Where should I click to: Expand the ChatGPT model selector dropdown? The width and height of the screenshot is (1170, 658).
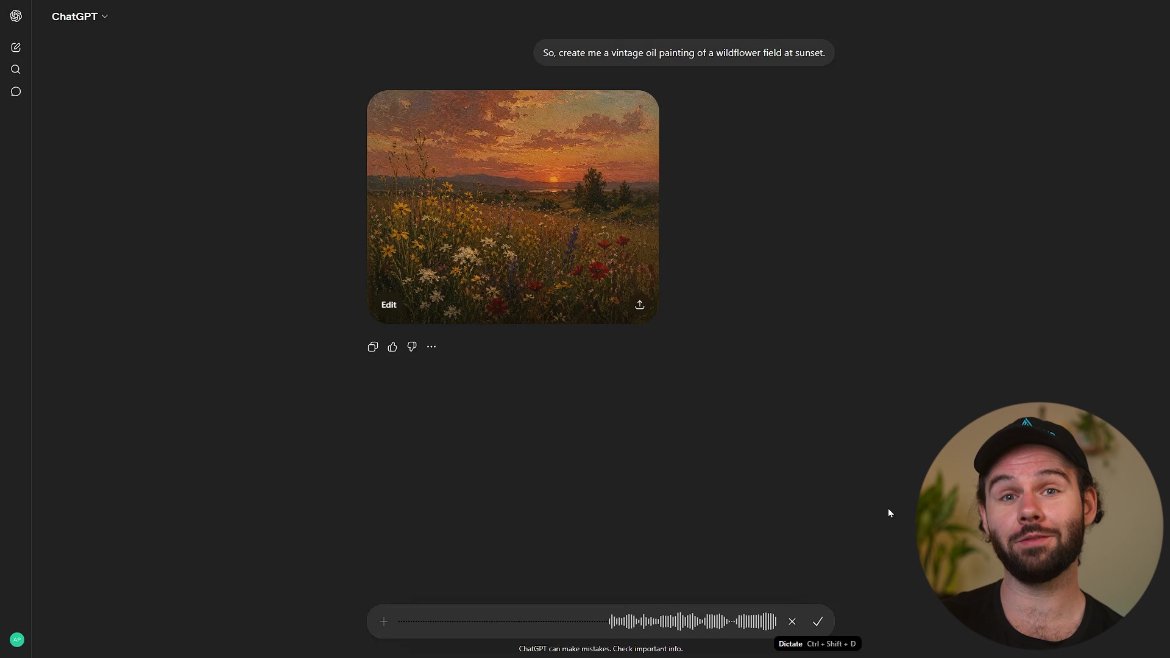pyautogui.click(x=79, y=16)
